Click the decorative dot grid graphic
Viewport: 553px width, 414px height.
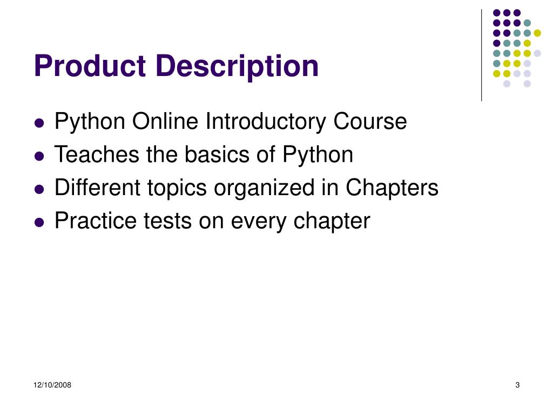point(517,48)
